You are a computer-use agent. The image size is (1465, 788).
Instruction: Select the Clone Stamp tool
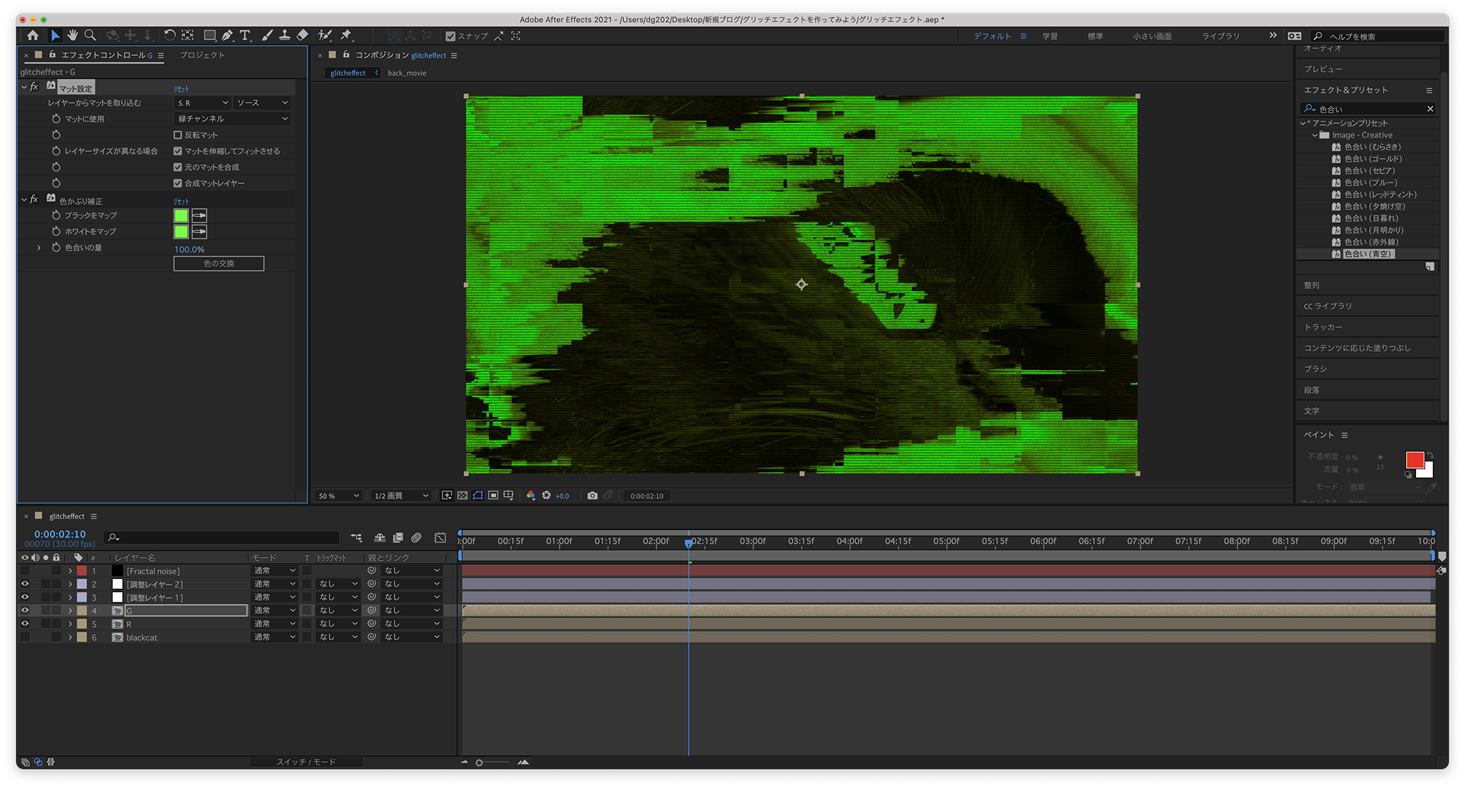click(285, 35)
